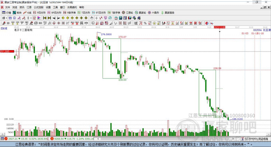The width and height of the screenshot is (271, 147).
Task: Click the infinity loop icon
Action: click(x=211, y=23)
